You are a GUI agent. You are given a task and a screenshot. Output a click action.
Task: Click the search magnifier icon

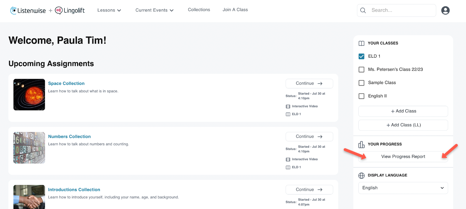tap(363, 10)
